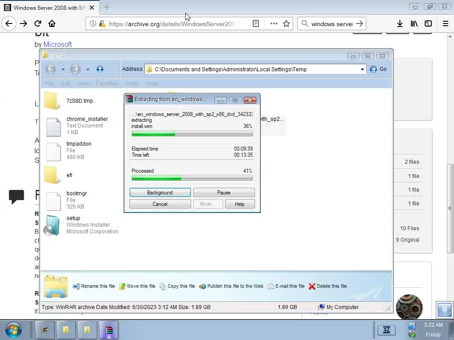Click the install.wim progress bar
Screen dimensions: 454x340
tap(192, 134)
